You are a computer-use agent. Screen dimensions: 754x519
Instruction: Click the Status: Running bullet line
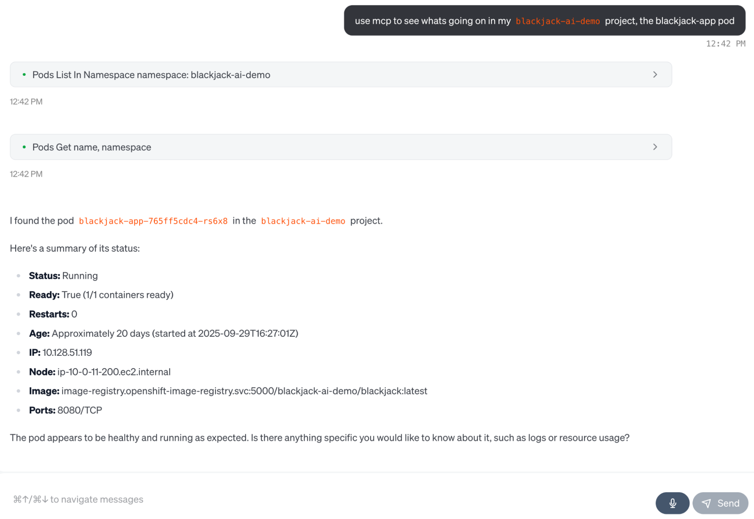[63, 276]
